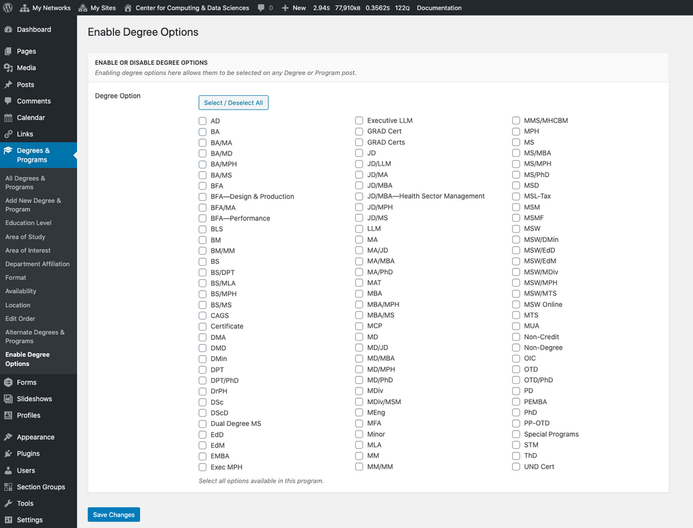Open Edit Order submenu item
This screenshot has height=528, width=693.
pos(20,318)
